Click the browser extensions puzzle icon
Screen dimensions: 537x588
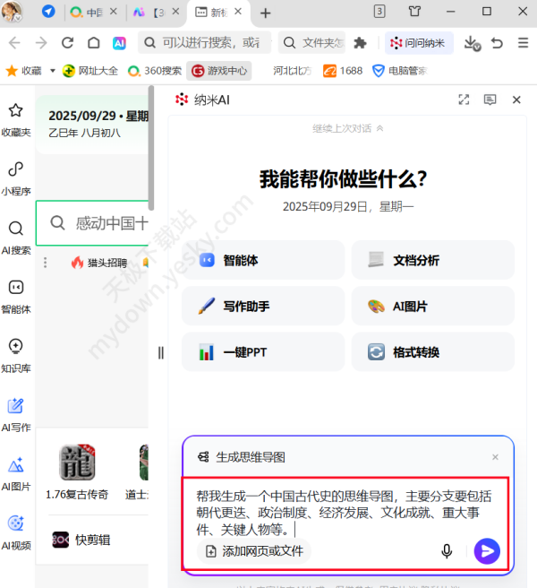[361, 43]
